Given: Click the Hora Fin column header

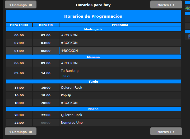Looking at the screenshot, I should click(46, 25).
